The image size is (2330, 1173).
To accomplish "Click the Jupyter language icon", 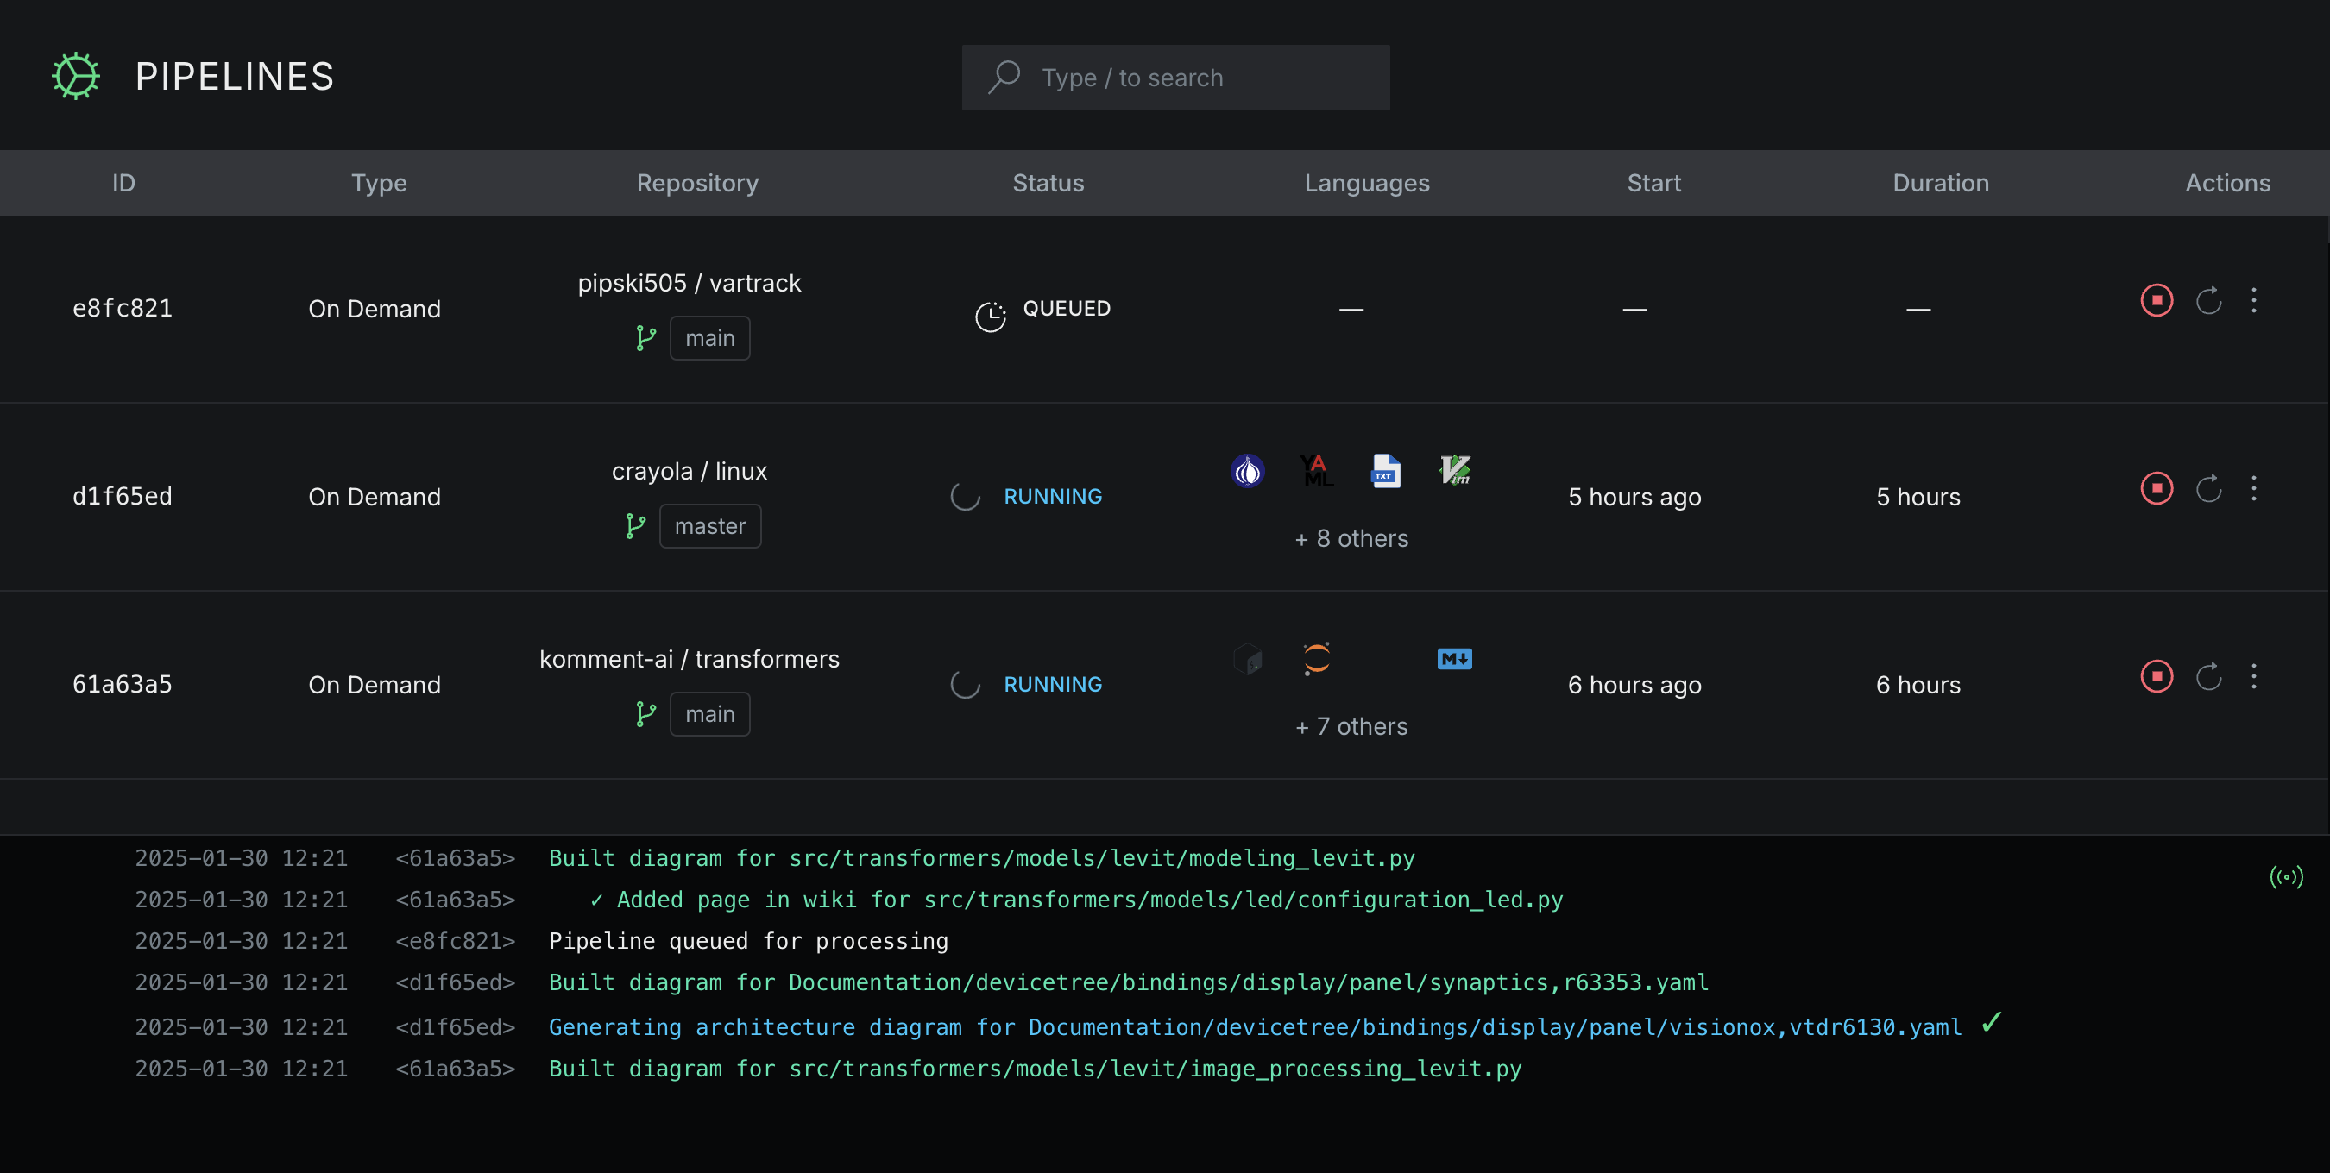I will [x=1317, y=659].
